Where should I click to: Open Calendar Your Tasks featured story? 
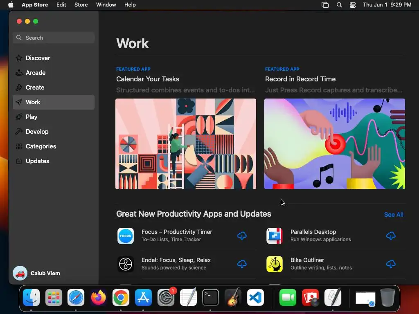tap(147, 79)
